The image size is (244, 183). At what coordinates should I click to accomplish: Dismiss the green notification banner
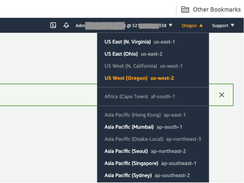(222, 95)
